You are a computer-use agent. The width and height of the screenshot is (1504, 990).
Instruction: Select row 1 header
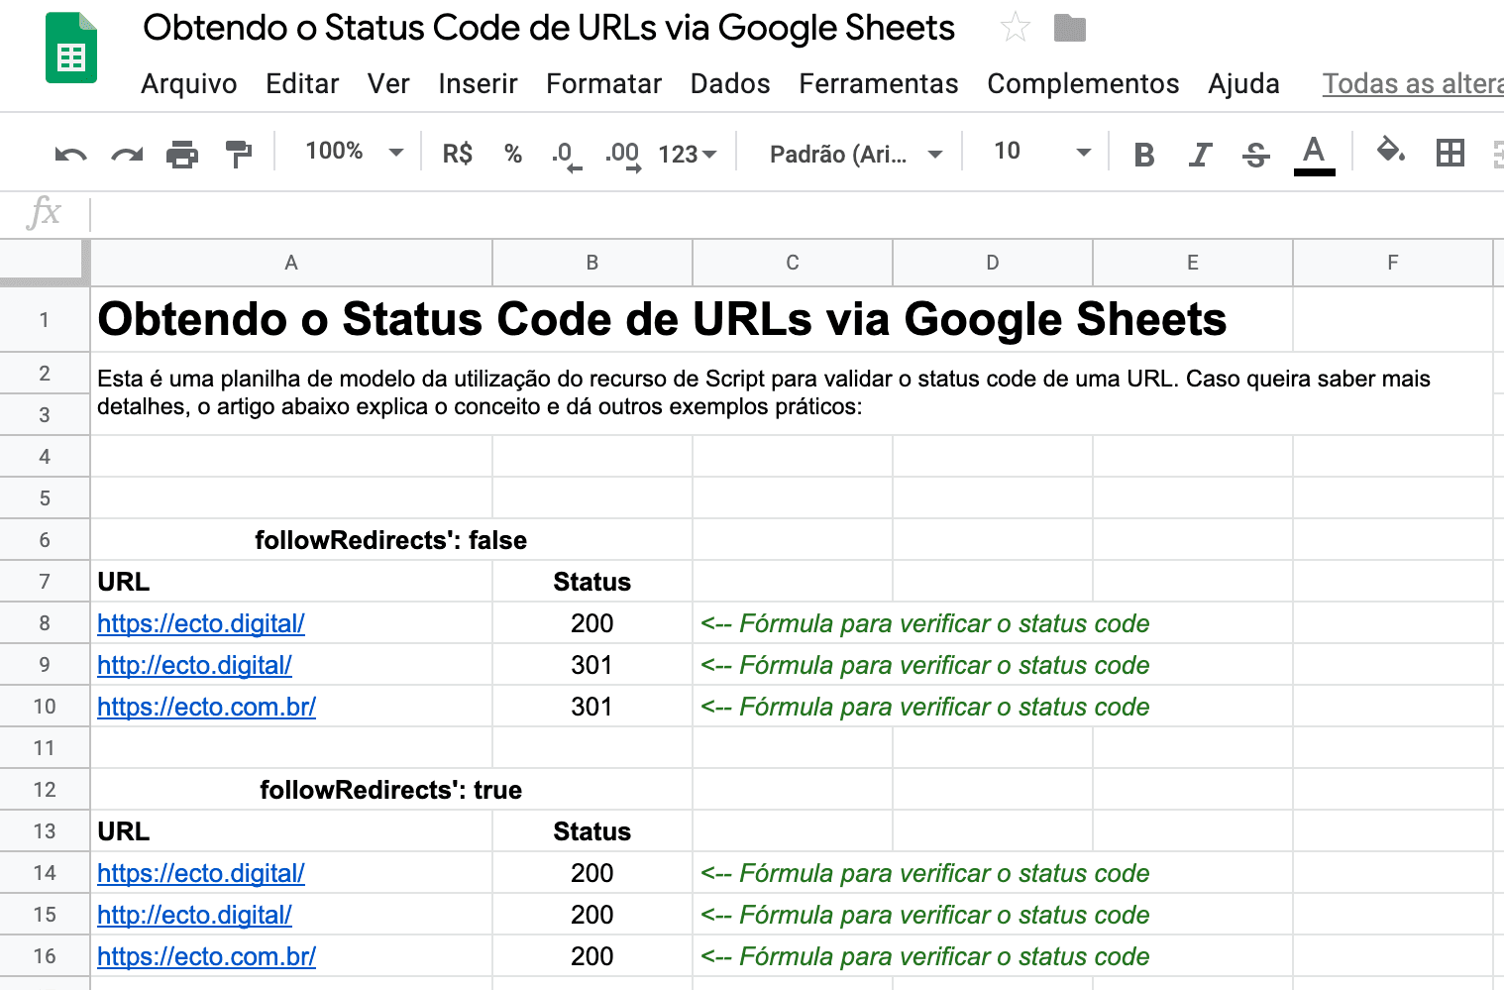point(45,319)
